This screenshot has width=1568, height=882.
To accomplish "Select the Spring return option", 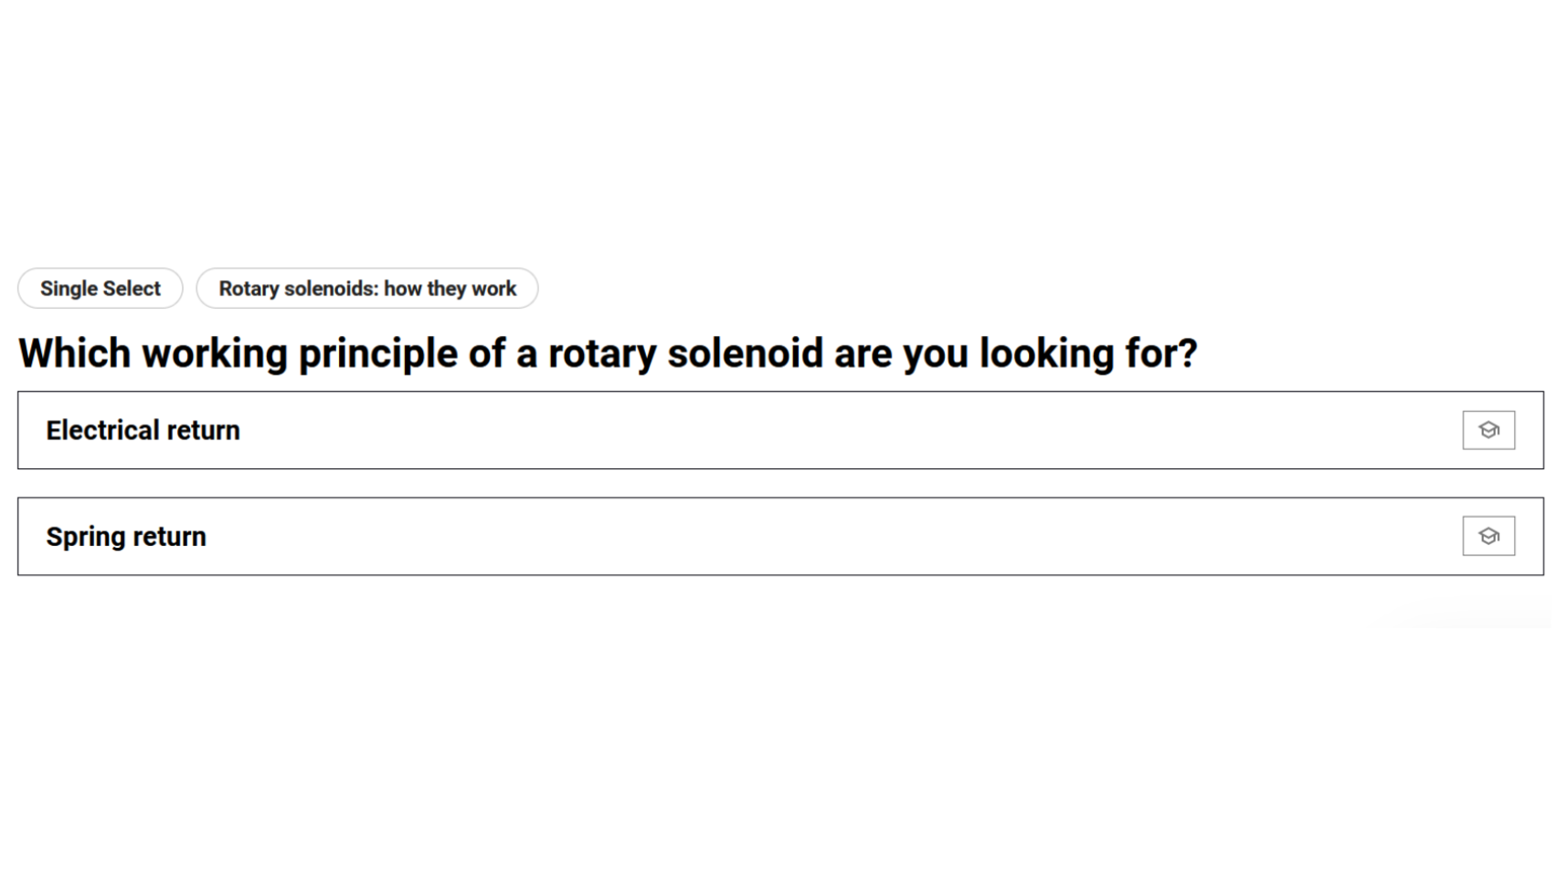I will 731,536.
